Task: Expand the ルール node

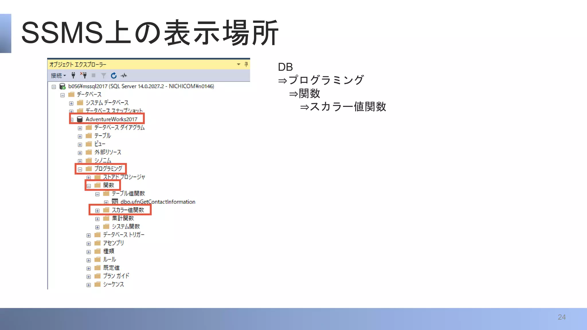Action: pyautogui.click(x=89, y=260)
